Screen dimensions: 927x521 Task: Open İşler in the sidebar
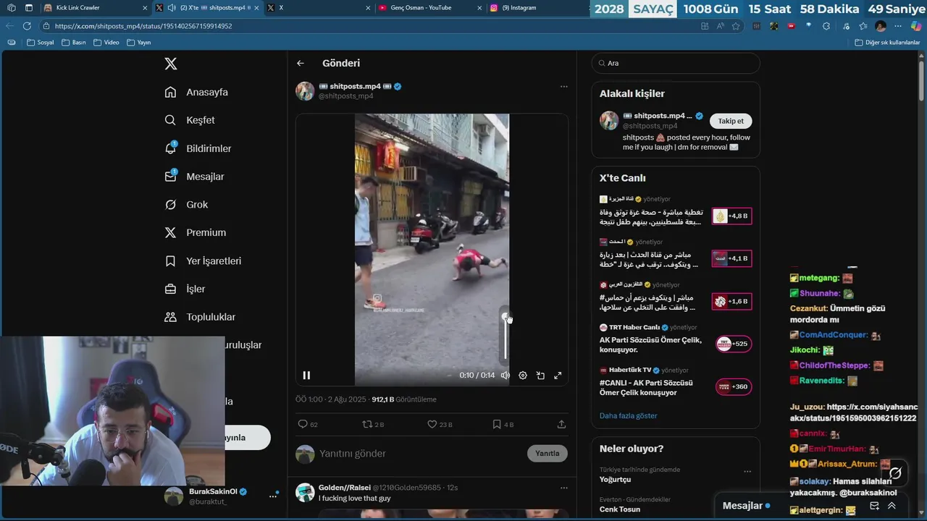(185, 289)
